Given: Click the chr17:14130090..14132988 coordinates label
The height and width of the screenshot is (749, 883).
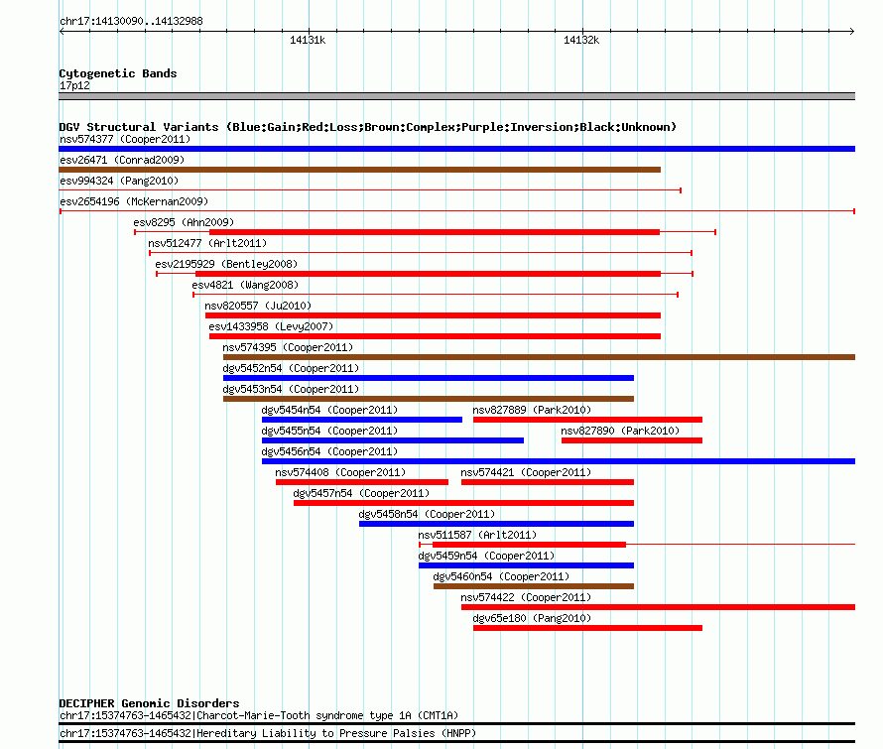Looking at the screenshot, I should 131,21.
